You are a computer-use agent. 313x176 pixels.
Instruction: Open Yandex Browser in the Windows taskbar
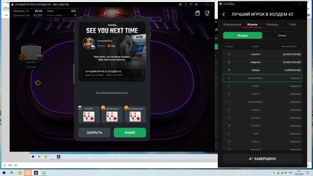tap(28, 173)
